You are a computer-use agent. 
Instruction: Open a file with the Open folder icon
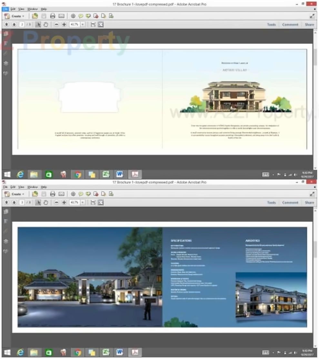tap(34, 16)
